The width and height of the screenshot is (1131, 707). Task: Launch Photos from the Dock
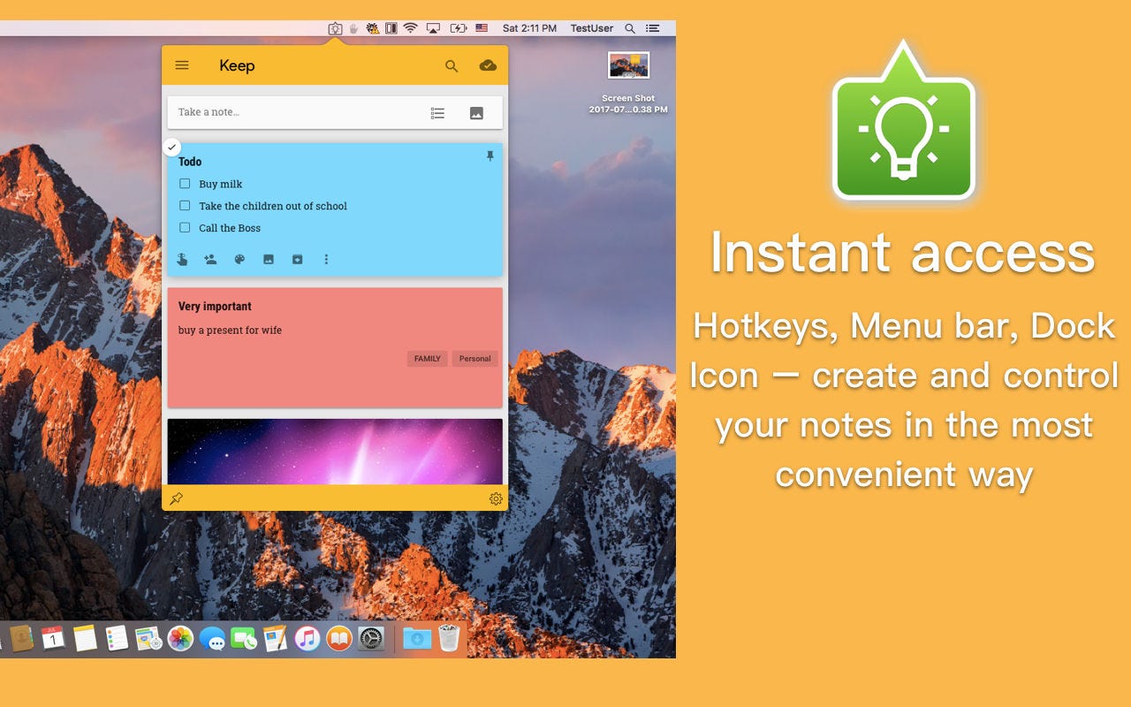(x=180, y=638)
